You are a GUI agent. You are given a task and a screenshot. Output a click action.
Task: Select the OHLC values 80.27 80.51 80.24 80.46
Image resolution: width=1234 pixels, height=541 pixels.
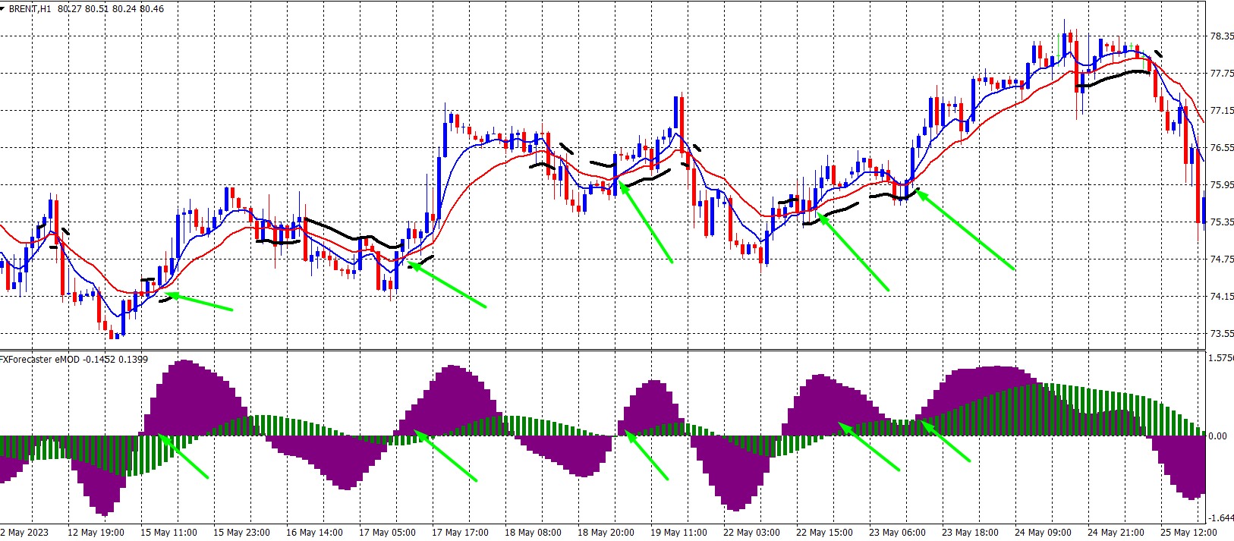(111, 9)
